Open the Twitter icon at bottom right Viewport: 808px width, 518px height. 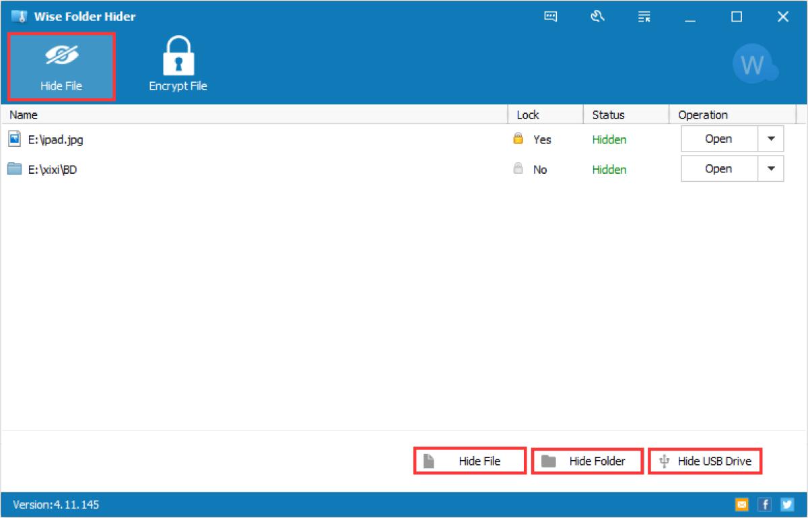click(x=786, y=504)
